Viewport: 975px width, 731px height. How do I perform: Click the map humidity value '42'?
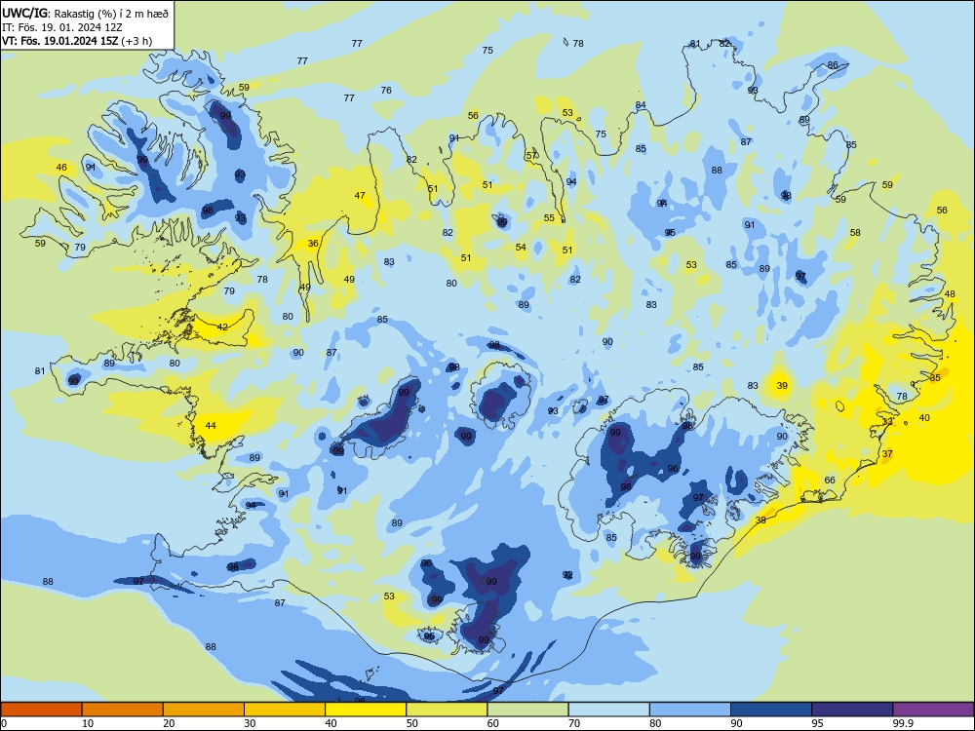click(222, 327)
